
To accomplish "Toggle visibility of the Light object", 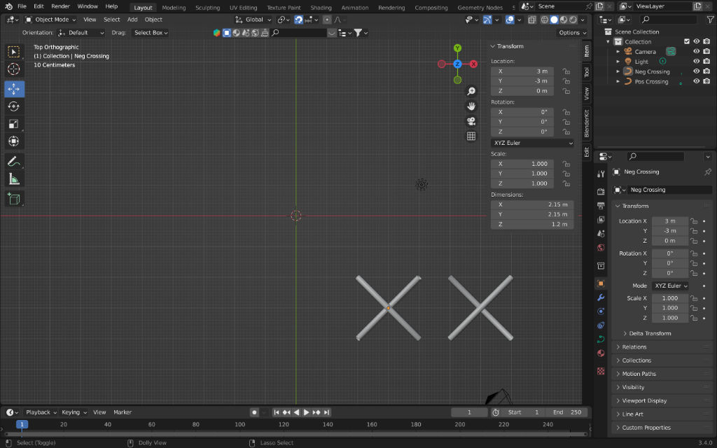I will pyautogui.click(x=696, y=62).
